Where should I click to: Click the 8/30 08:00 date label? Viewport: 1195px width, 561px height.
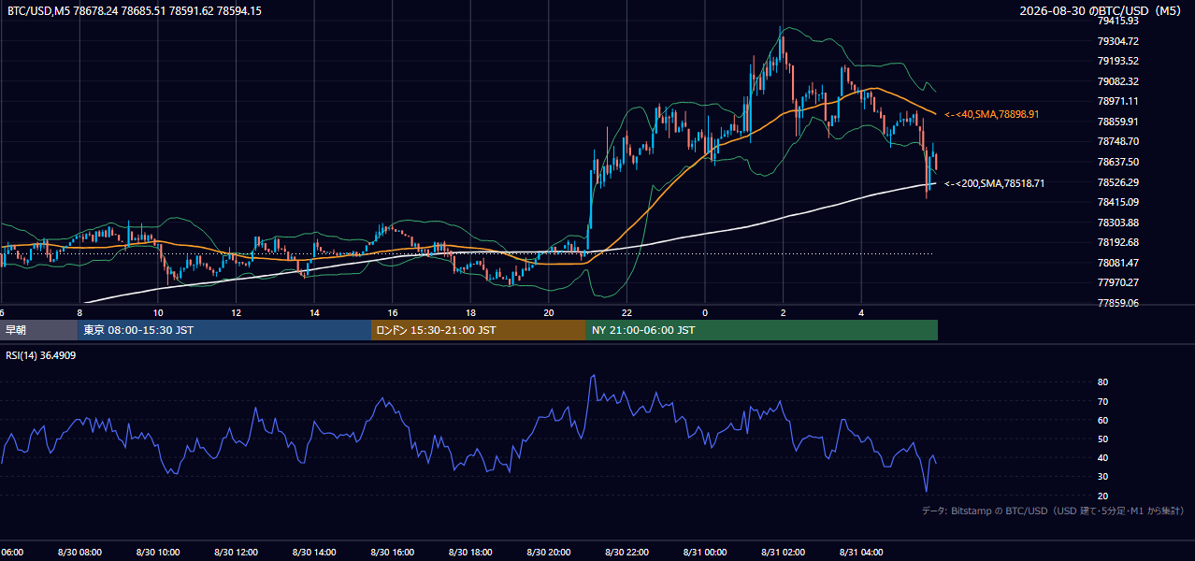pos(79,553)
